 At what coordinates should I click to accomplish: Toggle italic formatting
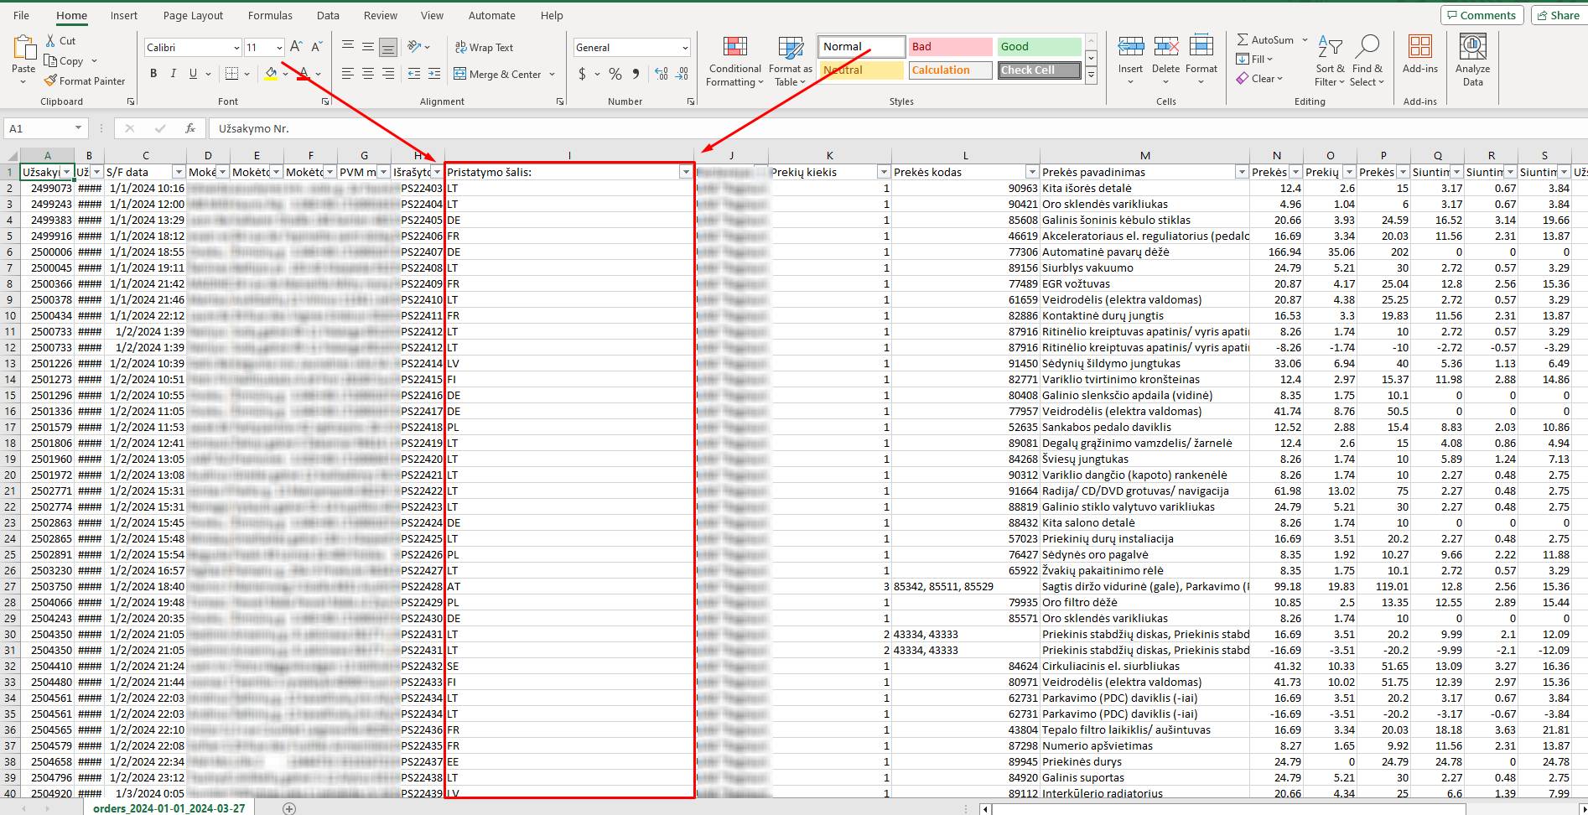click(173, 74)
